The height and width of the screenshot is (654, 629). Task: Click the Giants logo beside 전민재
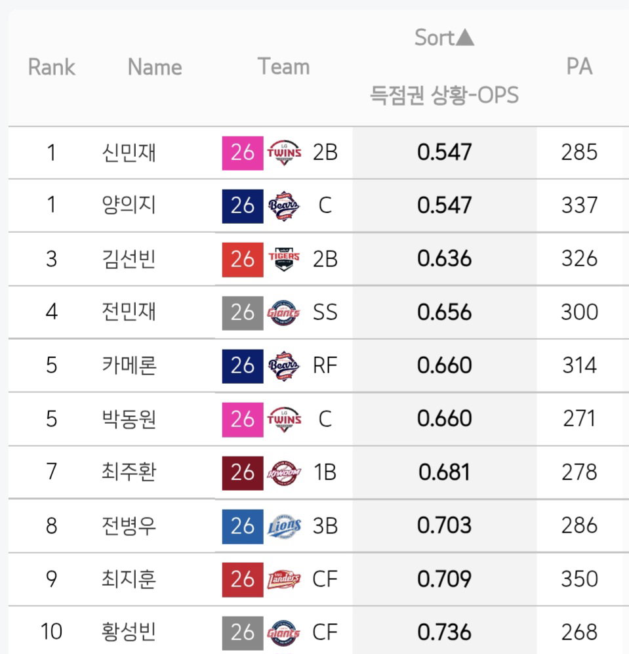(283, 313)
